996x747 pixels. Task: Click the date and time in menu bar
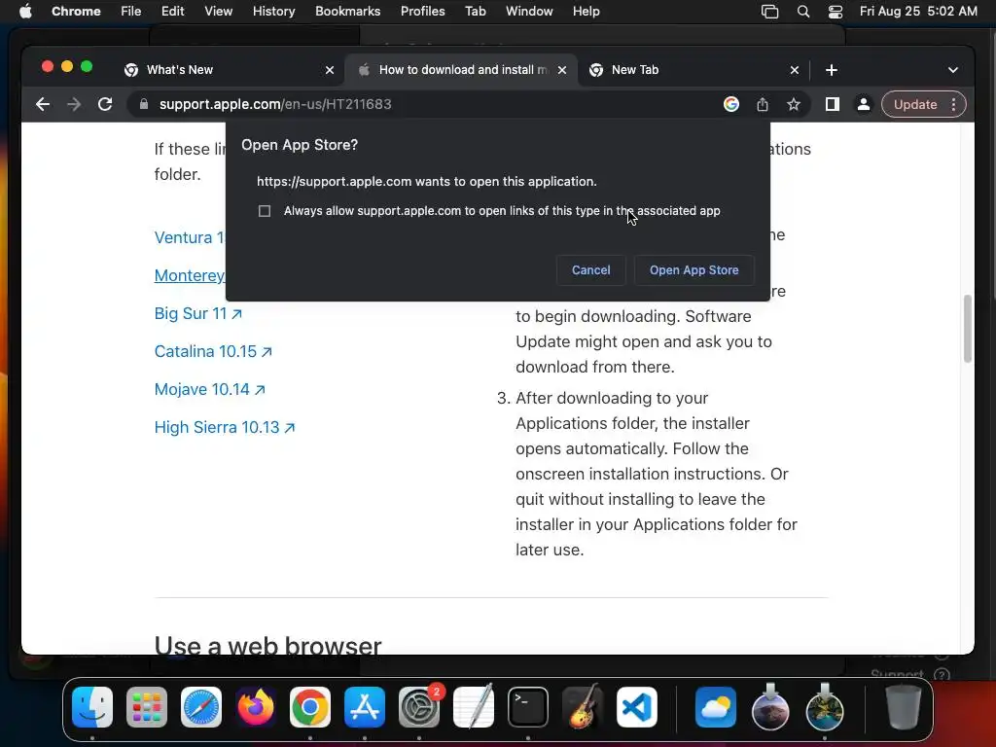[918, 11]
